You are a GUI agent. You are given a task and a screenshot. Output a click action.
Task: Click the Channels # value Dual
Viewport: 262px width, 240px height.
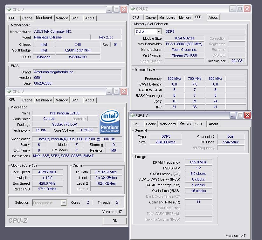[x=231, y=136]
